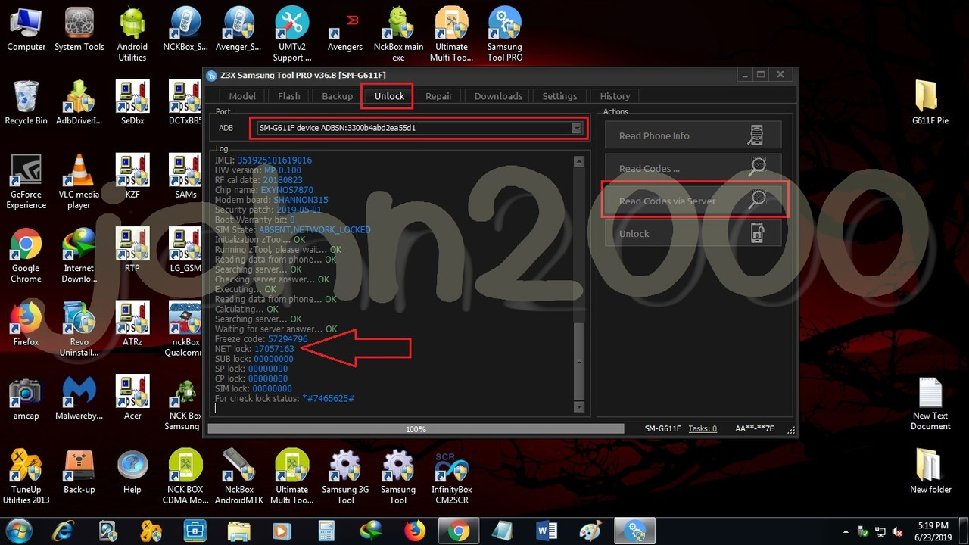Click Chrome icon in the taskbar
This screenshot has height=545, width=969.
pyautogui.click(x=458, y=531)
